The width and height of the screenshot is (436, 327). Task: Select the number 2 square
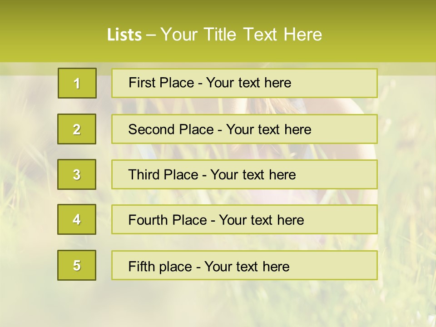[x=77, y=129]
